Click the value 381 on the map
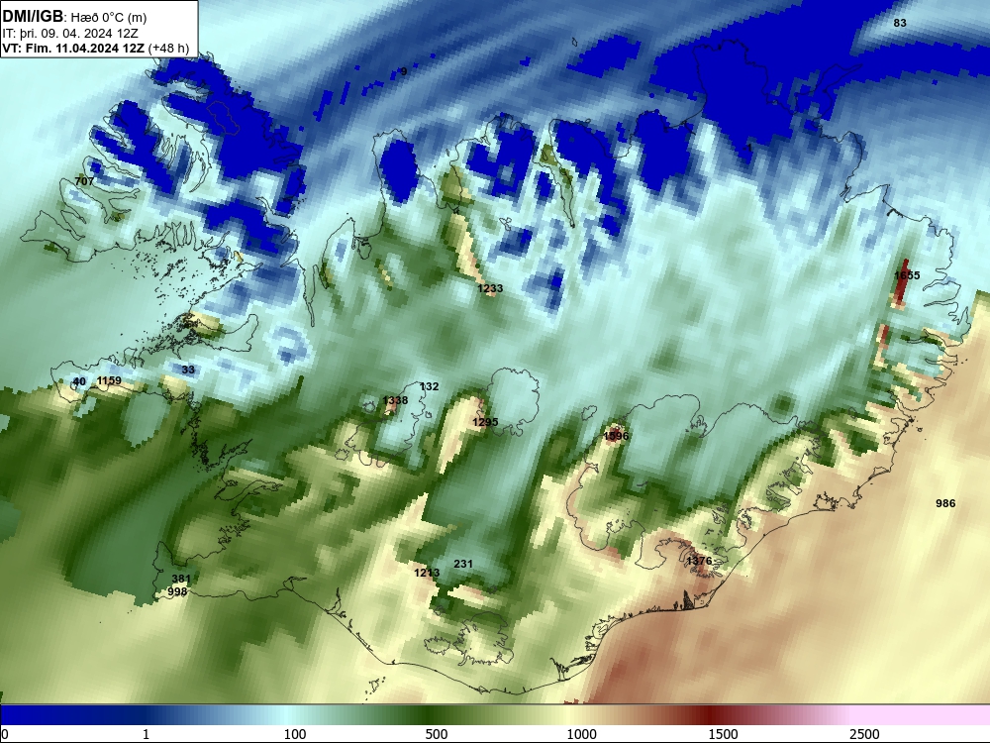Image resolution: width=990 pixels, height=743 pixels. pos(181,579)
